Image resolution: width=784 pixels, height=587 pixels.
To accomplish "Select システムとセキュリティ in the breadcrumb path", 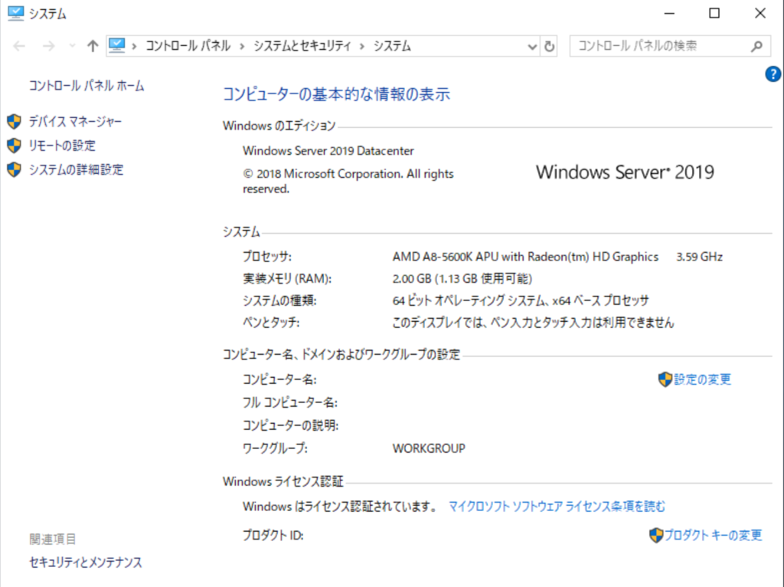I will [302, 46].
